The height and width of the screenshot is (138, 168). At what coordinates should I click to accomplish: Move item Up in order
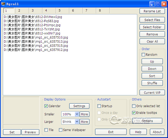tap(152, 61)
